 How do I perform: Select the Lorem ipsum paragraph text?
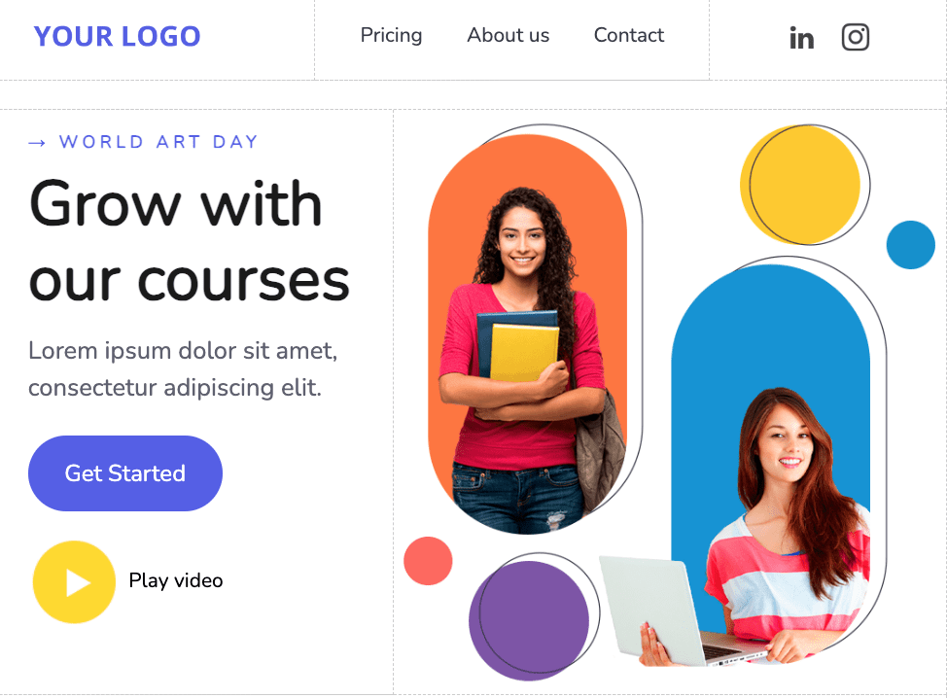tap(183, 368)
